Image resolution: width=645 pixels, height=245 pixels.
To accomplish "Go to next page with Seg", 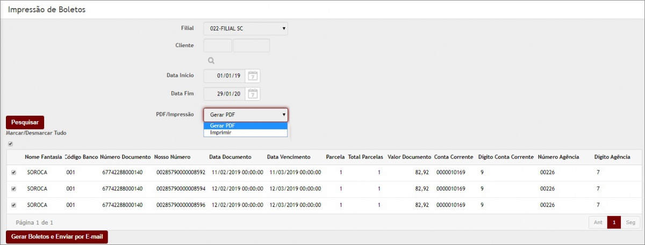I will (630, 222).
